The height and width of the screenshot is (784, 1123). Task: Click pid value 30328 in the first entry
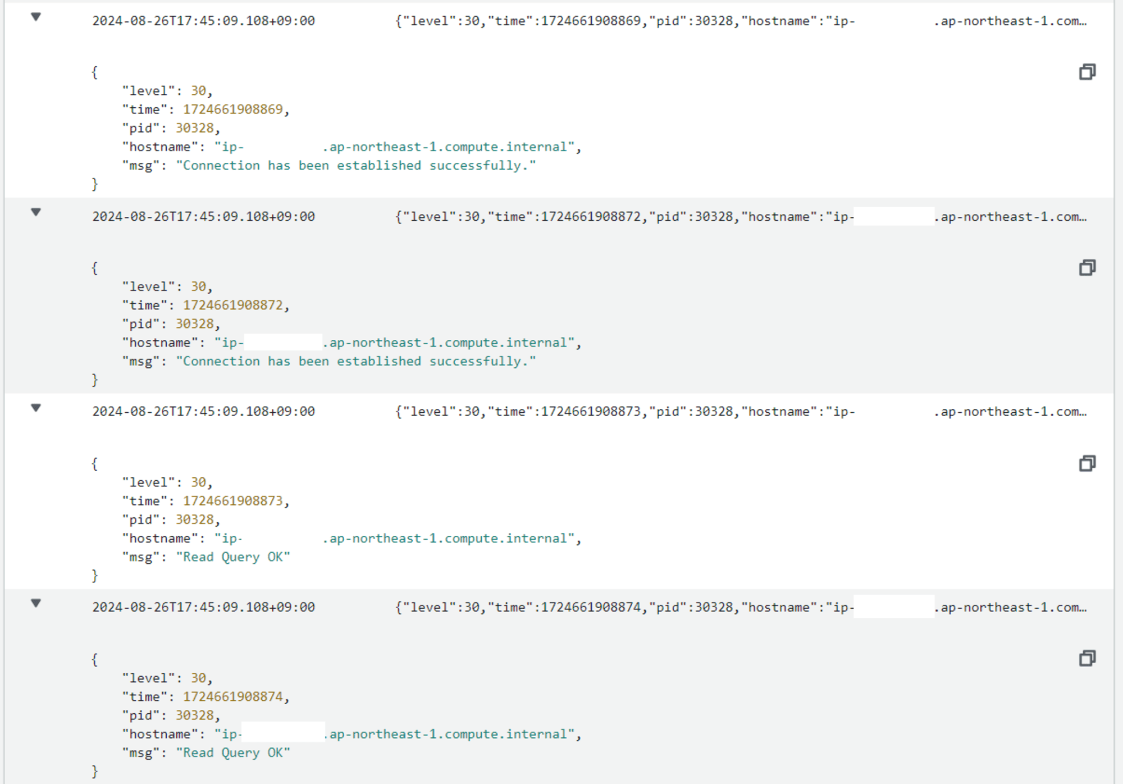pos(194,128)
